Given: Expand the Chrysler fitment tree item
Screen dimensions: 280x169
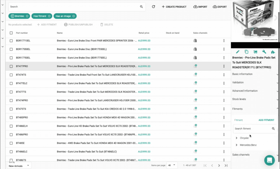Looking at the screenshot, I should pos(237,138).
